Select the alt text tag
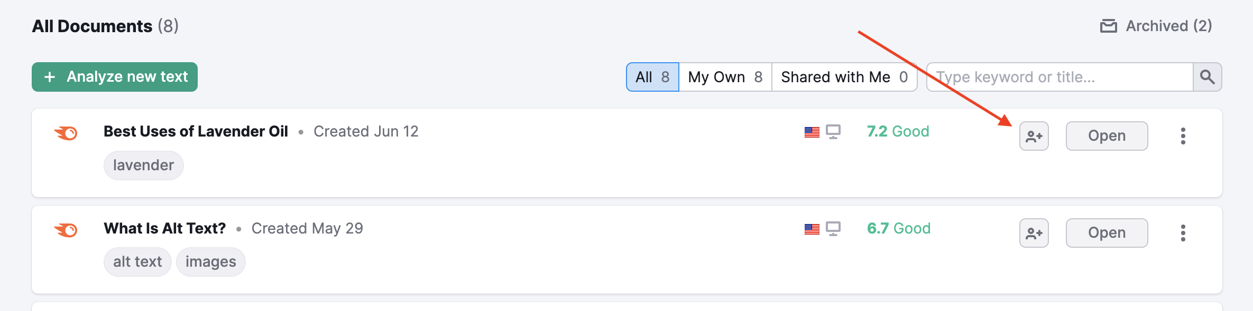Image resolution: width=1253 pixels, height=311 pixels. [137, 261]
